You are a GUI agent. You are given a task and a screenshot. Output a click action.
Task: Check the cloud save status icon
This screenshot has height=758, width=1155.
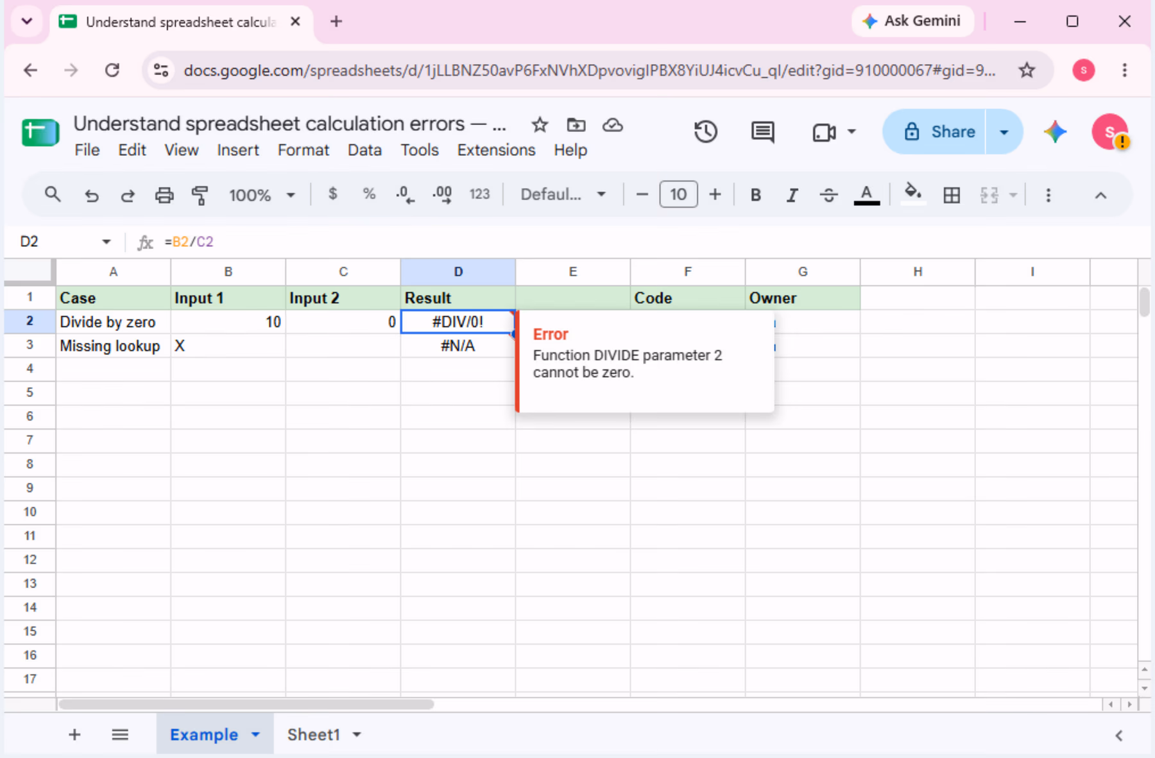click(x=613, y=125)
